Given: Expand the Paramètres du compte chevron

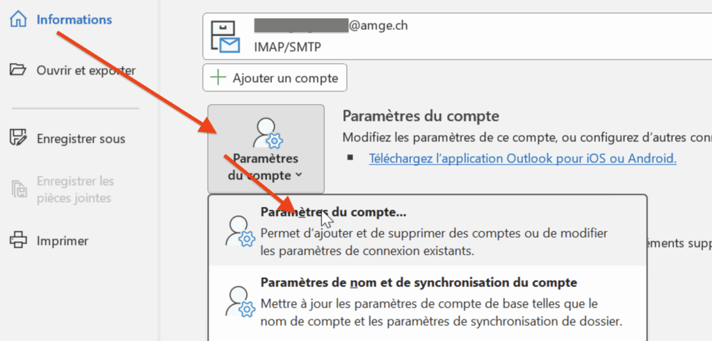Looking at the screenshot, I should [x=299, y=175].
